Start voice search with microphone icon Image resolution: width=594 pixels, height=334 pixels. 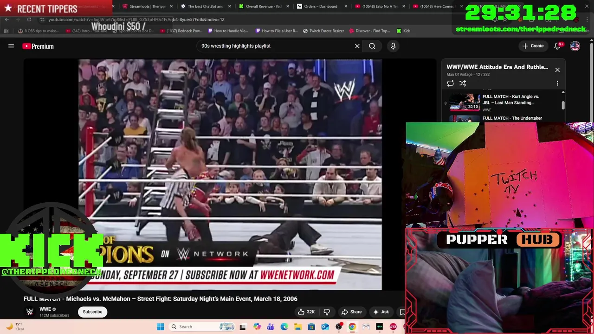[393, 46]
